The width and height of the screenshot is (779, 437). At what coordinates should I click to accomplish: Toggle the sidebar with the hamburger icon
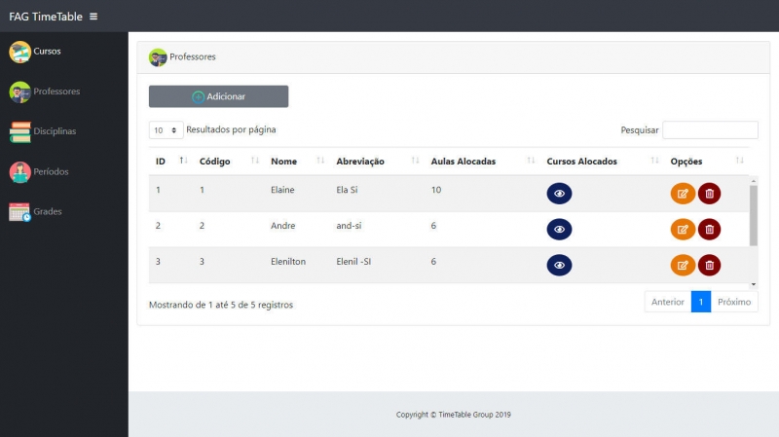pyautogui.click(x=93, y=17)
